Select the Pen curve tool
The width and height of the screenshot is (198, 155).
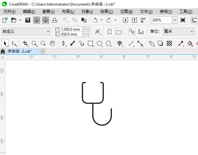coord(64,43)
